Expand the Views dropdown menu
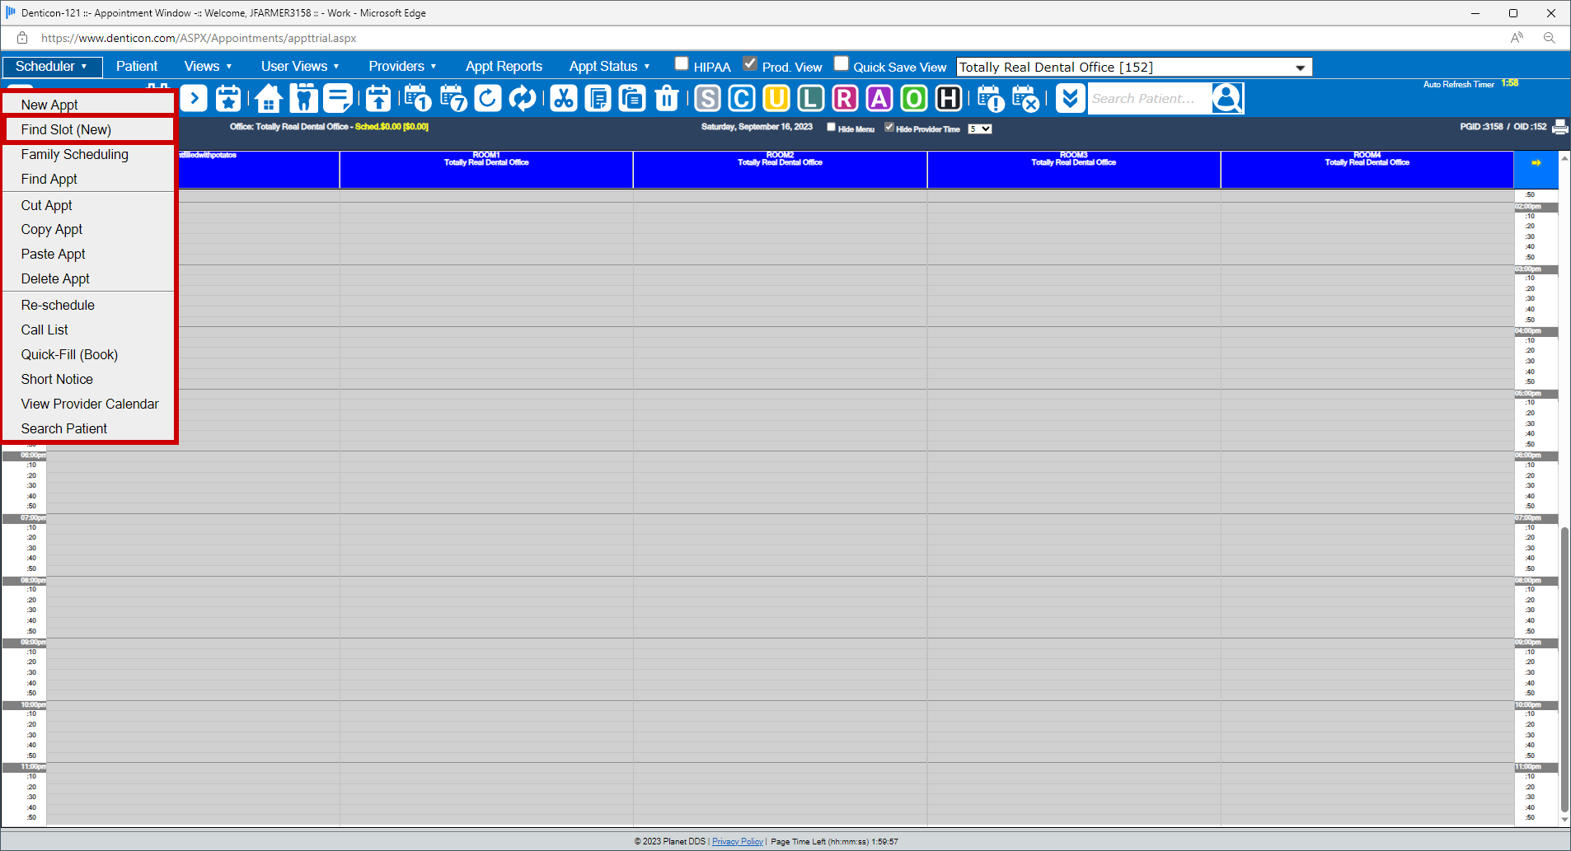Screen dimensions: 1571x851 (x=208, y=67)
